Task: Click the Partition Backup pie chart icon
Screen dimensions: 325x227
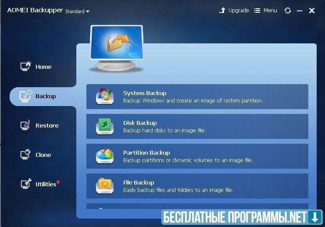Action: point(105,156)
